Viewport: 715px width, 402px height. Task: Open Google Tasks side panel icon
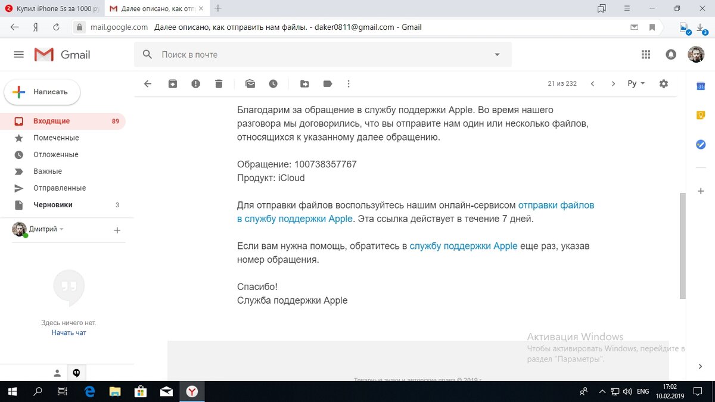pos(701,144)
